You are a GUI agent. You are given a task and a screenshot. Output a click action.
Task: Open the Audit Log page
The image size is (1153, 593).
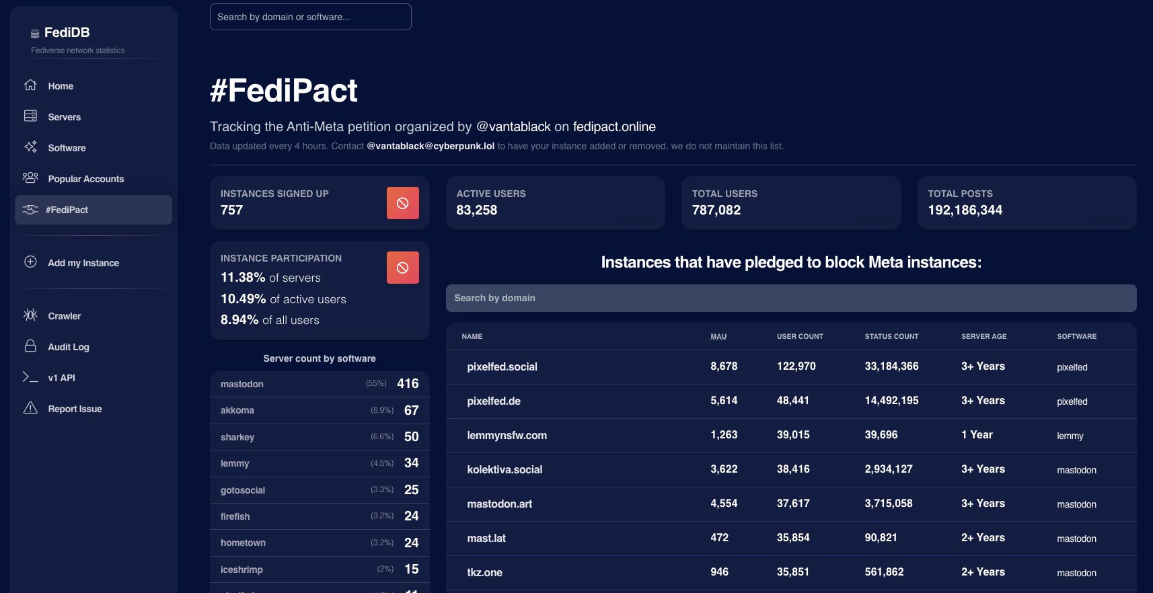(x=94, y=347)
